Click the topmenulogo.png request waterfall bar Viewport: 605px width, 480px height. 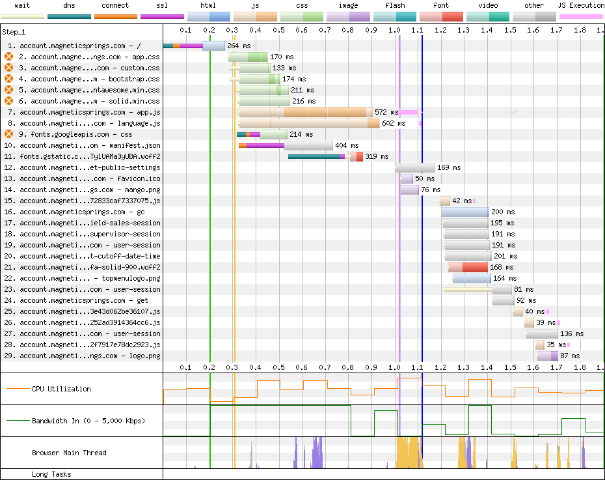(x=472, y=278)
